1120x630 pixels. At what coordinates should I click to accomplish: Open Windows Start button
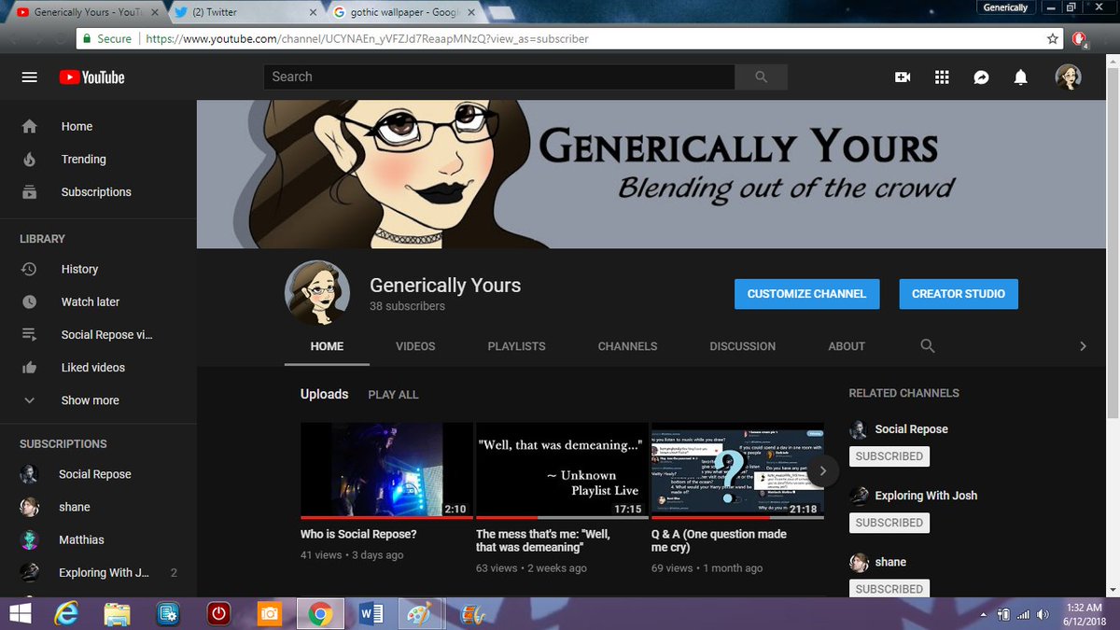(x=20, y=613)
